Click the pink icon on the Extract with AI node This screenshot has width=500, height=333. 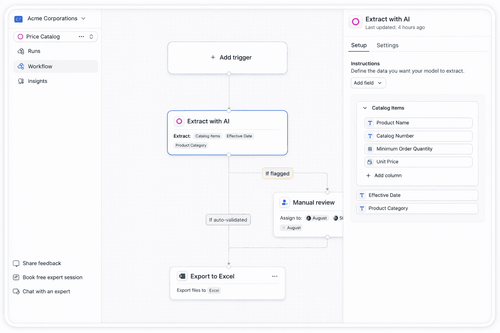coord(179,121)
